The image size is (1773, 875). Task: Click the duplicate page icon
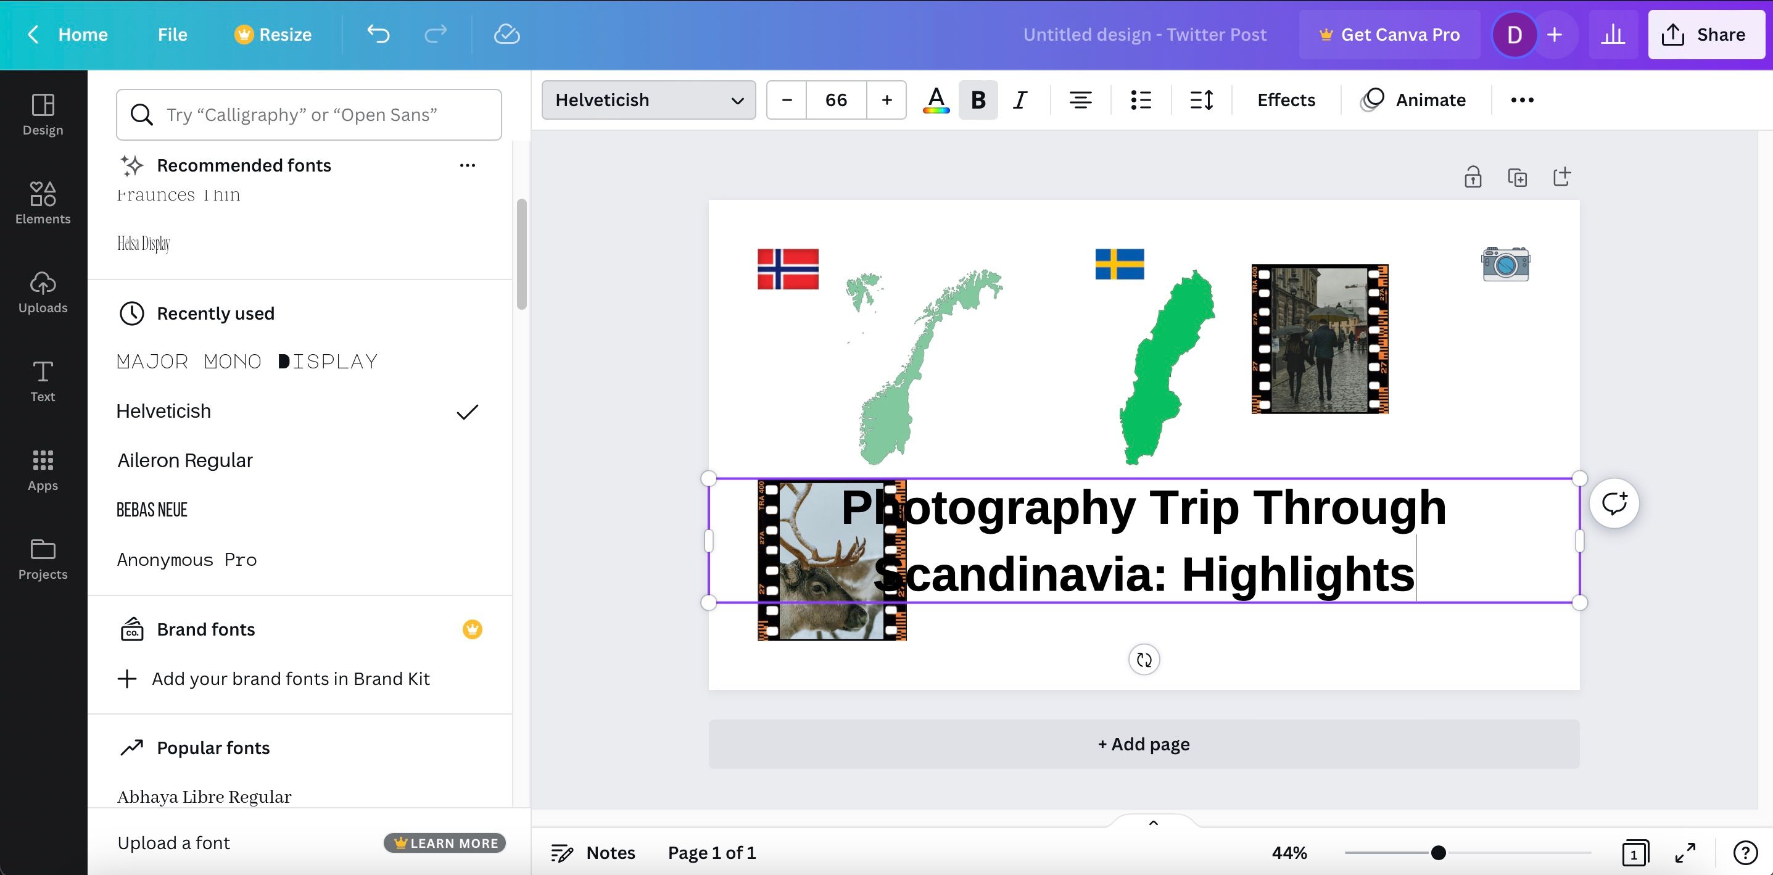(1517, 177)
